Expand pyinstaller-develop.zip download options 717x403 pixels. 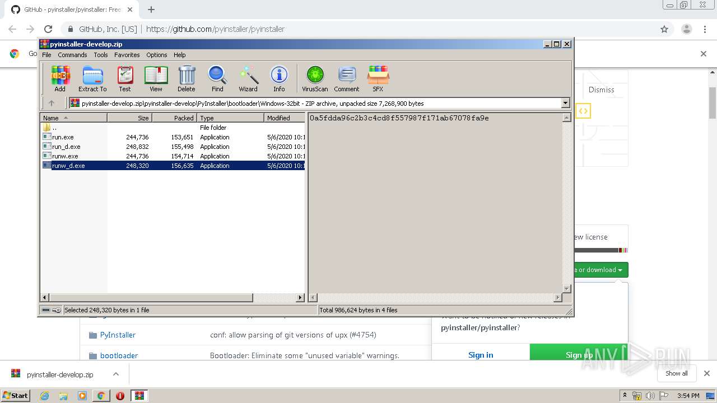click(x=116, y=374)
